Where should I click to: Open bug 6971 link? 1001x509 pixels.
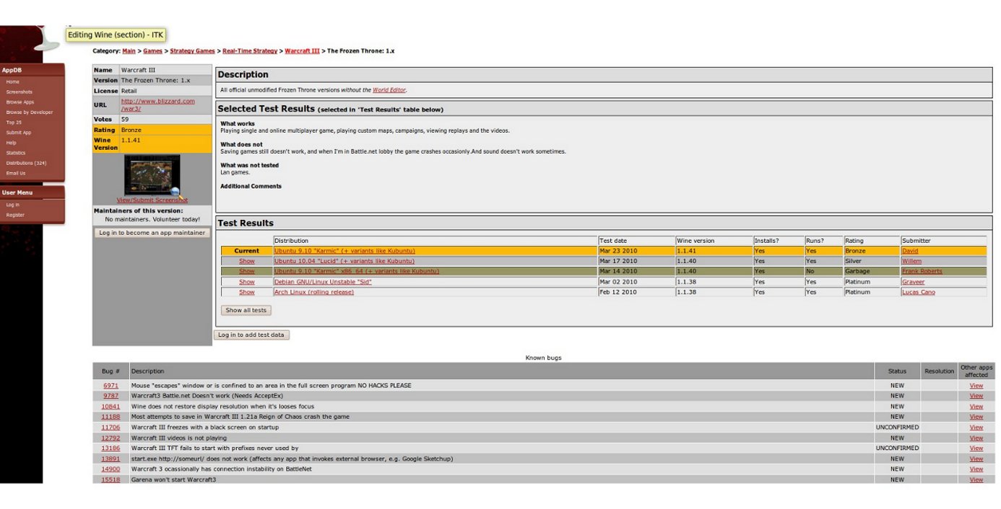(110, 386)
